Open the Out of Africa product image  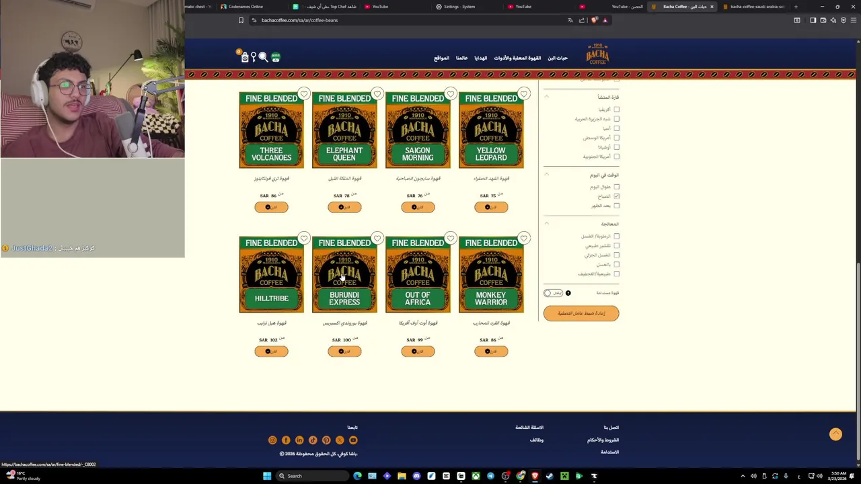[x=418, y=275]
